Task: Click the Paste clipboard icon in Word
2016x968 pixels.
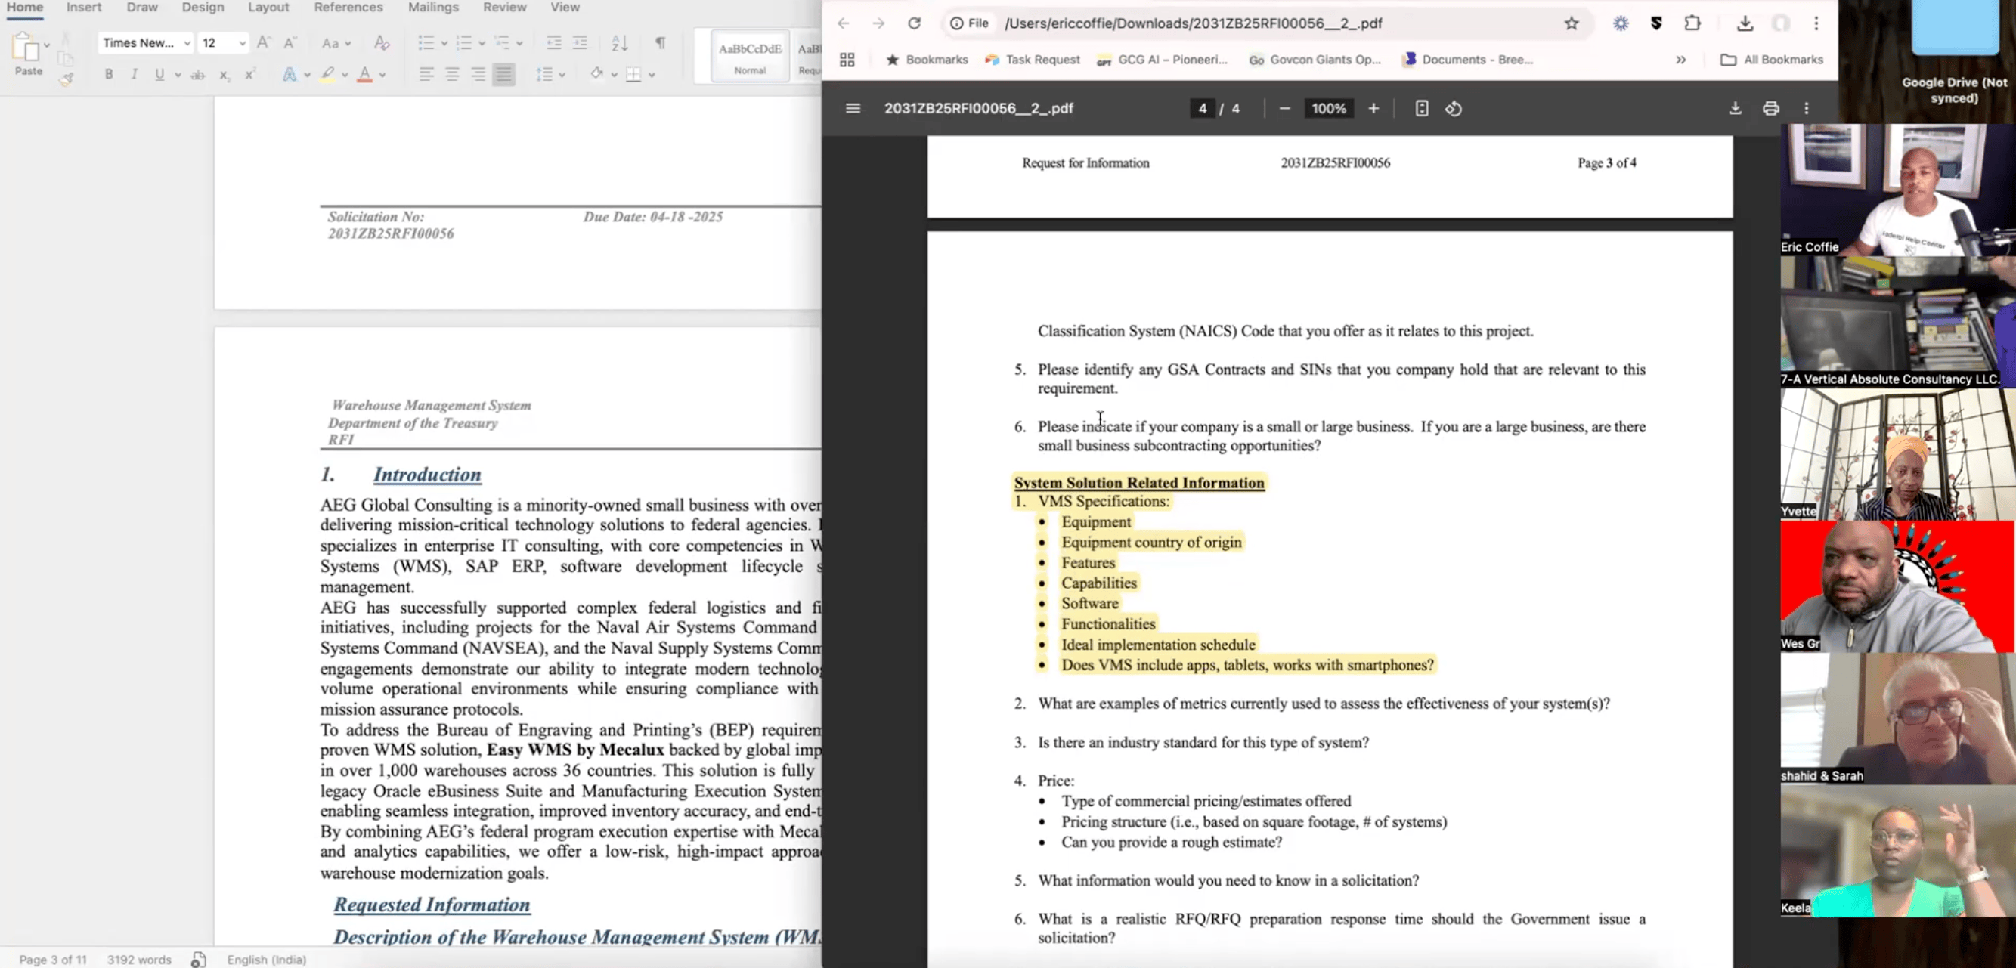Action: coord(26,48)
